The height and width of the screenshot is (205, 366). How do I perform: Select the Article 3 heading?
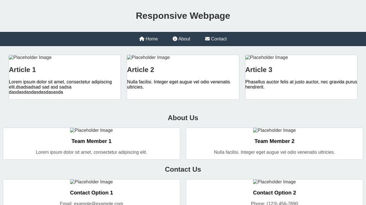coord(258,70)
